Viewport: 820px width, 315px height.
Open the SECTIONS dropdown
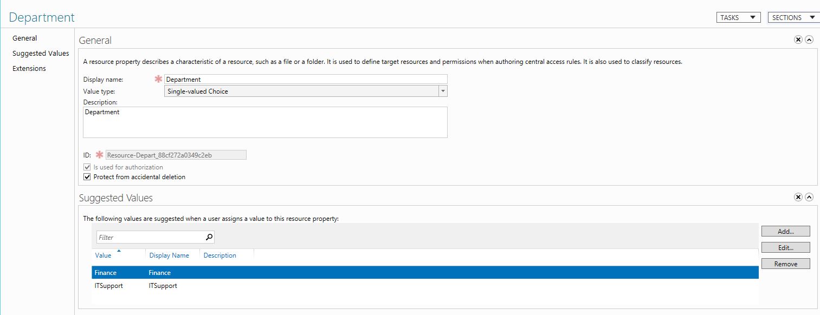(x=793, y=17)
